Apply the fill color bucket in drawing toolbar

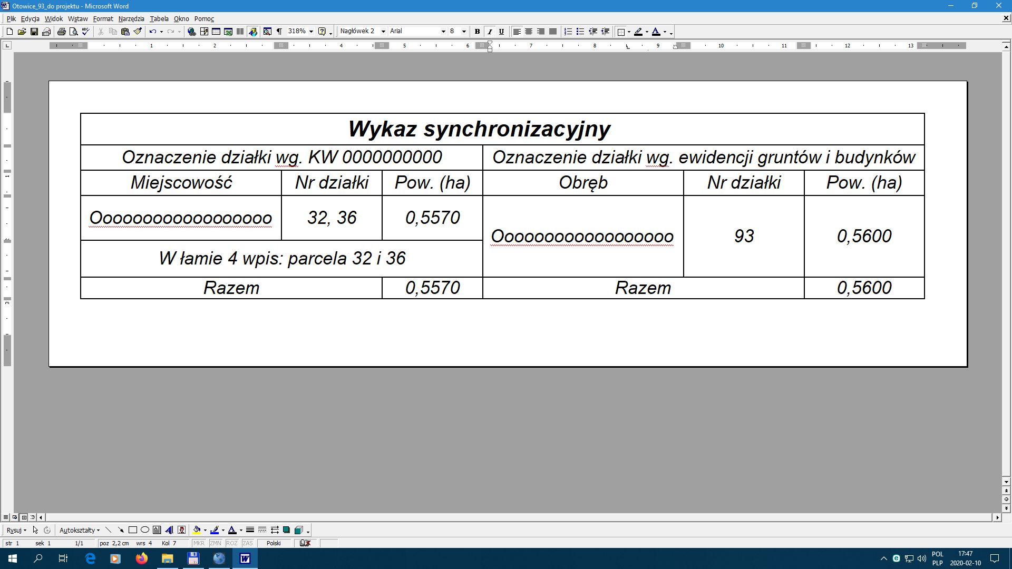point(197,530)
